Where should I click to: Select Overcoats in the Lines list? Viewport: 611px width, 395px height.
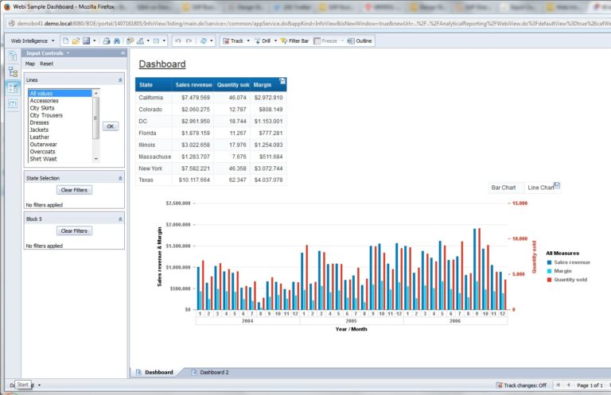pos(60,152)
